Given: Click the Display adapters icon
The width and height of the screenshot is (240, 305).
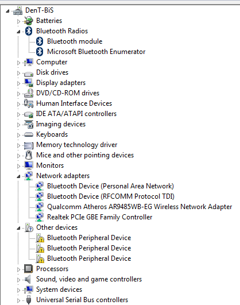Looking at the screenshot, I should pos(29,83).
